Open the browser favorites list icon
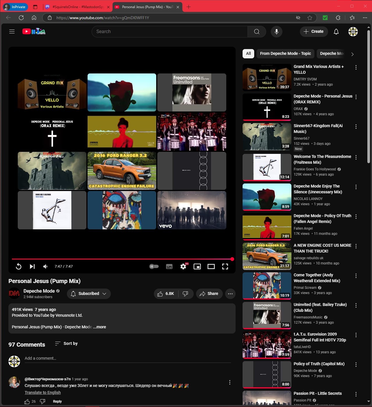 352,18
